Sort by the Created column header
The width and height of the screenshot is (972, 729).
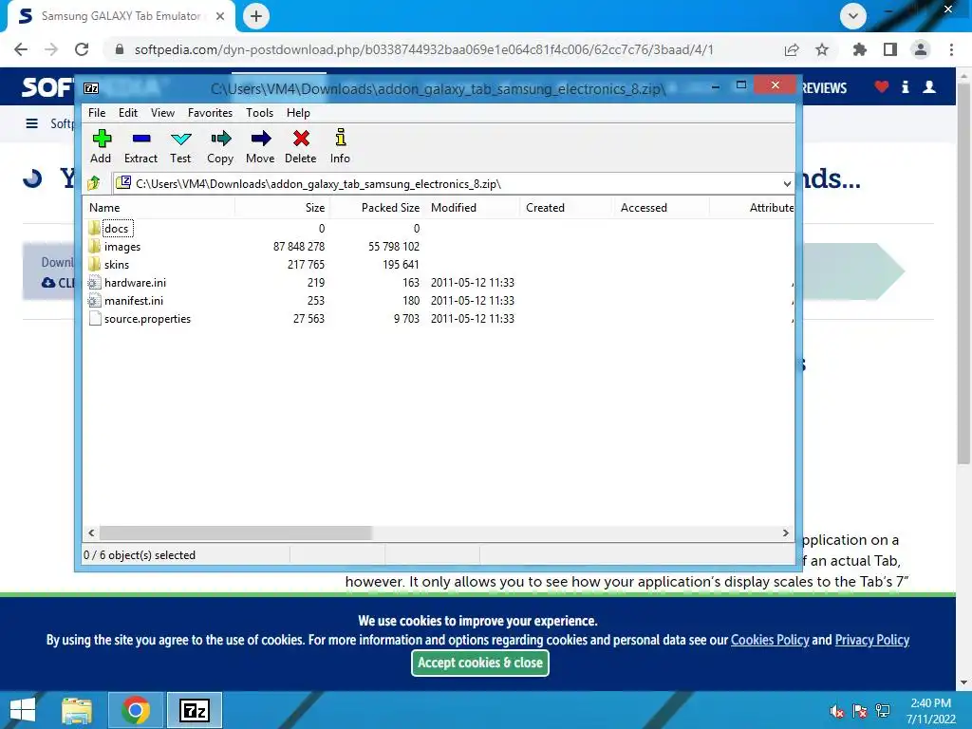567,208
